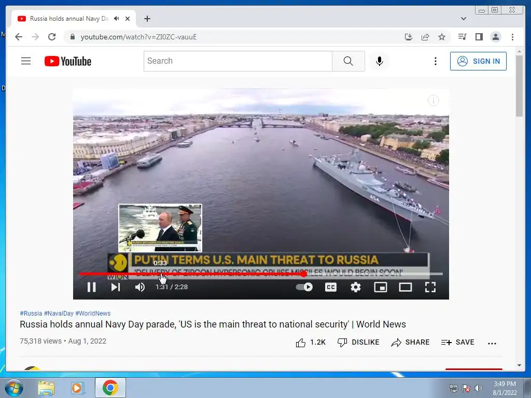Open more actions ellipsis below video

(x=492, y=343)
